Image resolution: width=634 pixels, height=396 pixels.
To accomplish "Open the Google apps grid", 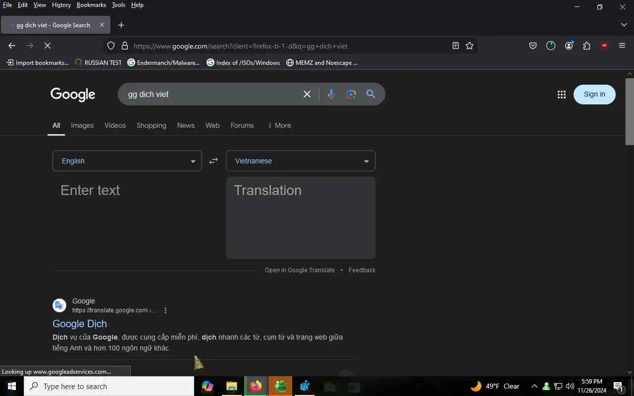I will coord(561,95).
